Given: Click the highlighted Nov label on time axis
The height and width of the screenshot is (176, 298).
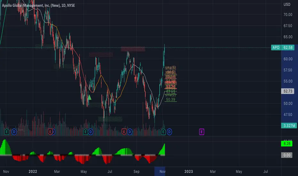Looking at the screenshot, I should point(162,172).
